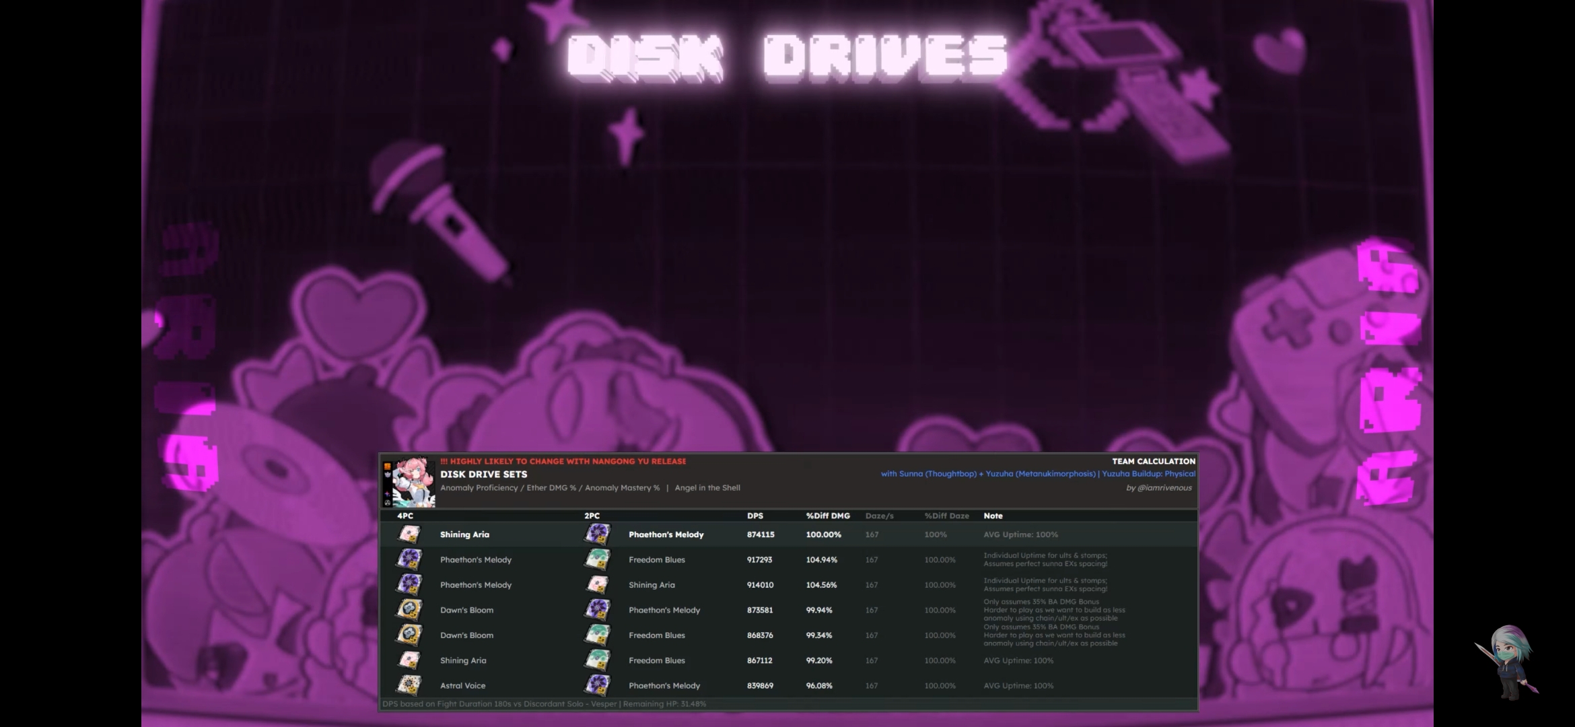Click the pink-haired character portrait thumbnail

click(413, 482)
